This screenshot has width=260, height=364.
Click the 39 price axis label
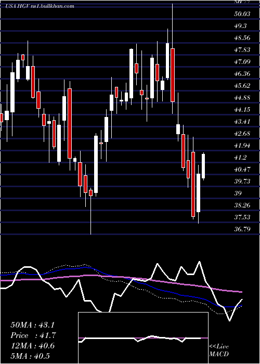[x=238, y=193]
